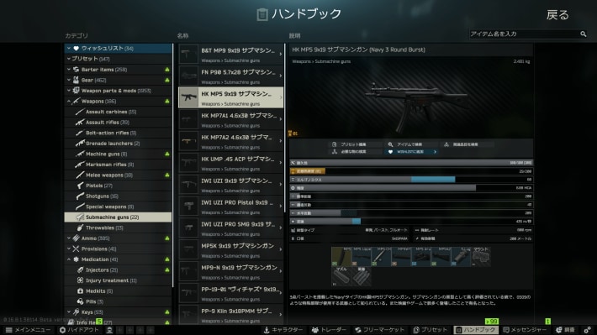Select the Marksman rifles category
The image size is (597, 335).
click(118, 165)
